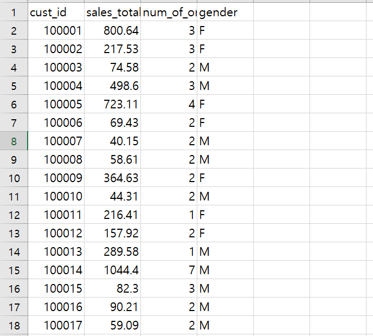Select the num_of_orders header cell
The height and width of the screenshot is (336, 373).
(x=169, y=12)
